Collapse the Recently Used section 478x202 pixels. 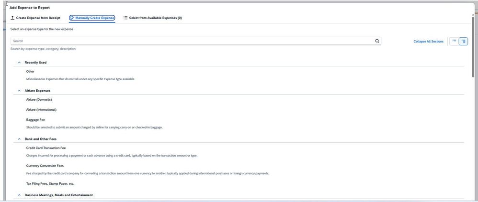[x=19, y=63]
